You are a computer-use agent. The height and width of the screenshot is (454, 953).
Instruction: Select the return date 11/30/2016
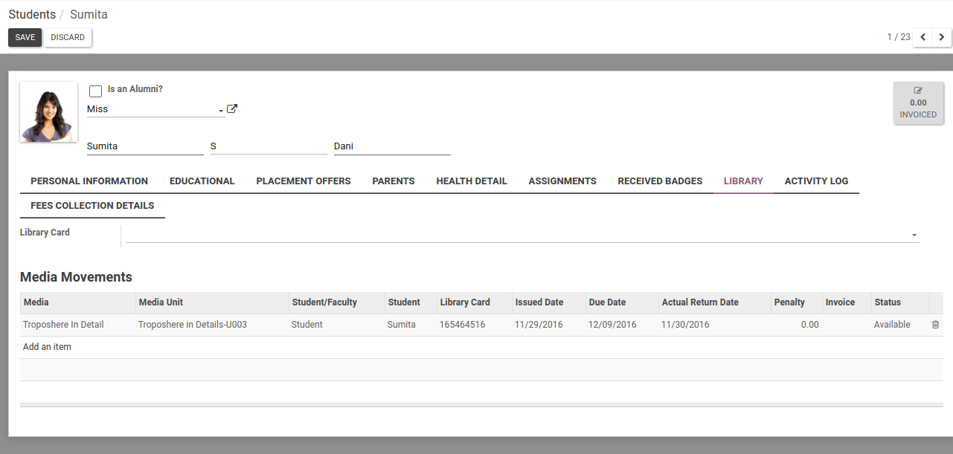tap(714, 325)
